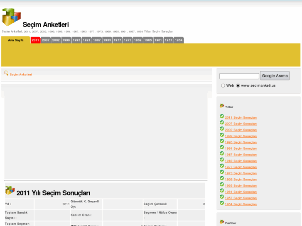Click green check icon beside 1999 Seçim Sonuçları

222,135
